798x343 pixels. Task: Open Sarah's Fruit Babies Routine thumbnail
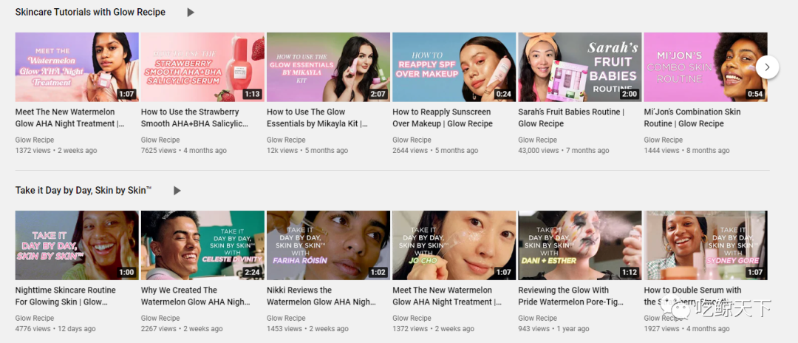click(x=580, y=67)
